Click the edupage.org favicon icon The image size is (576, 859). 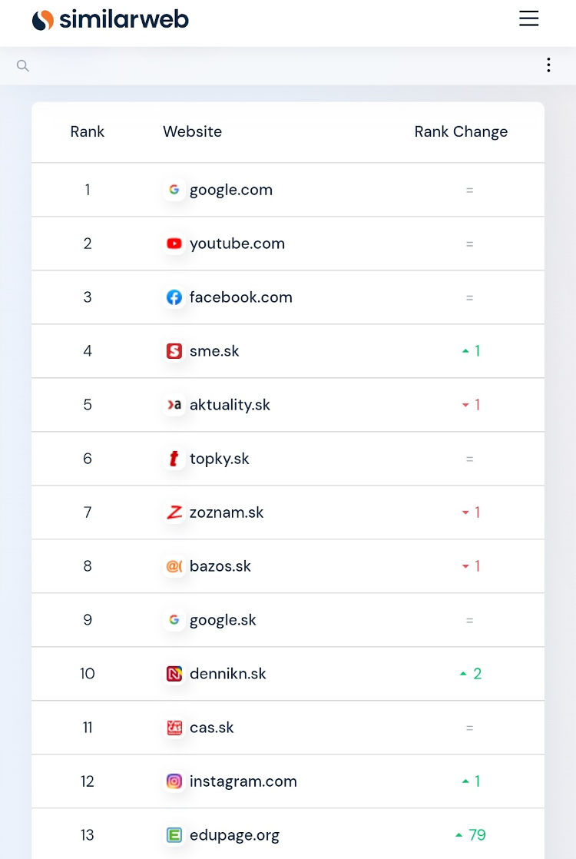pos(174,835)
